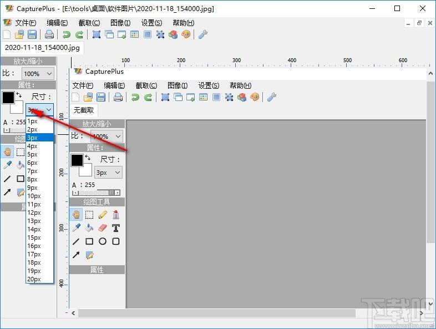Swap foreground and background colors
The image size is (436, 329).
coord(19,95)
